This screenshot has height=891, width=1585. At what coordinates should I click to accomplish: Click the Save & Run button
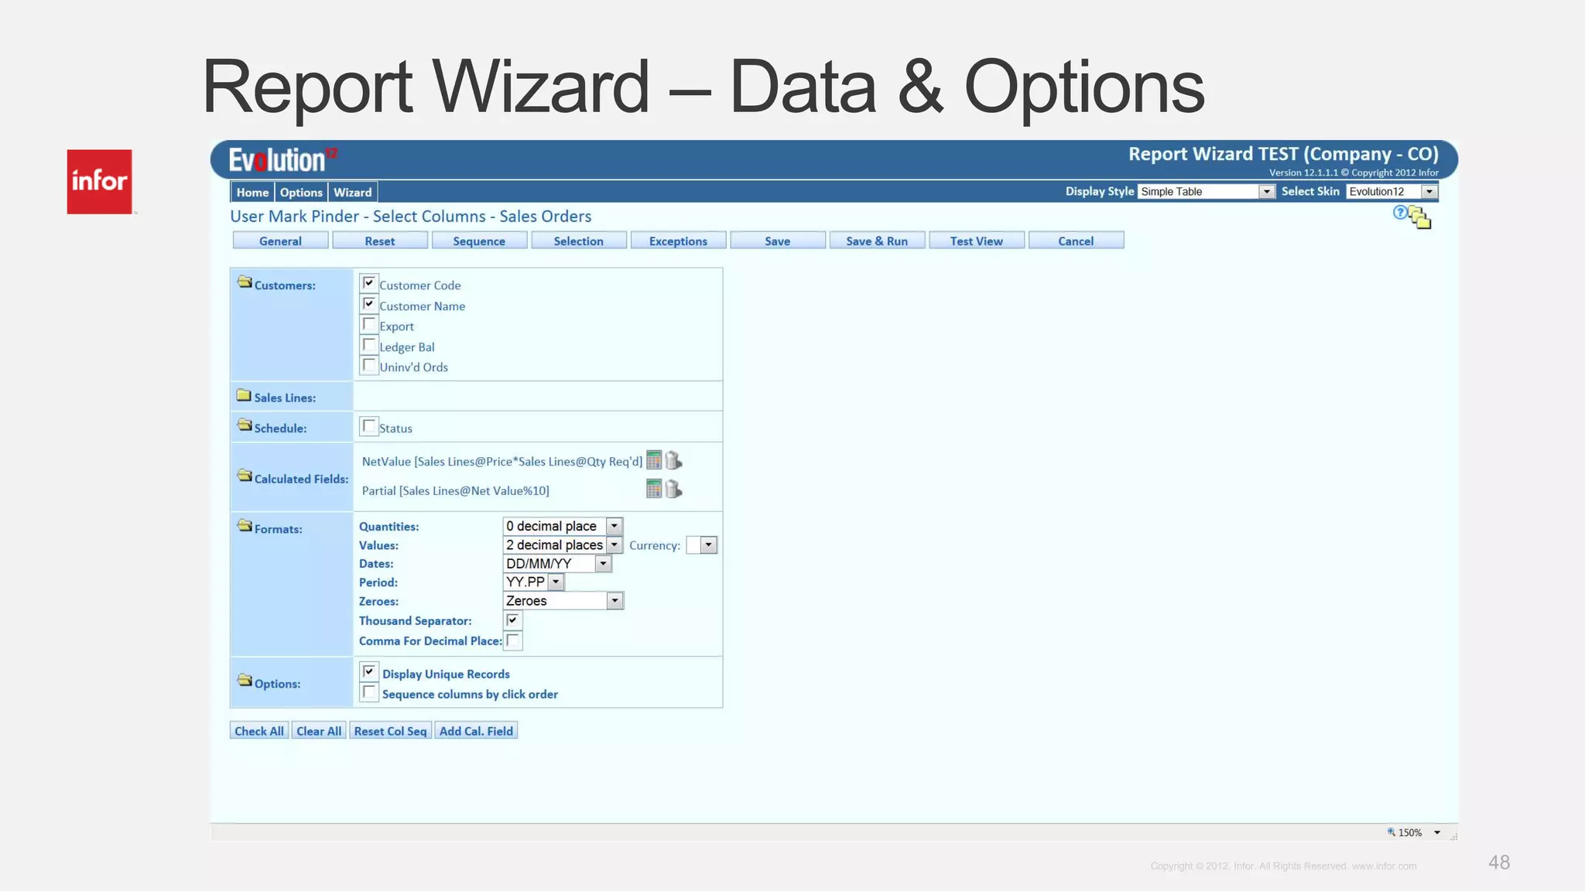(877, 241)
